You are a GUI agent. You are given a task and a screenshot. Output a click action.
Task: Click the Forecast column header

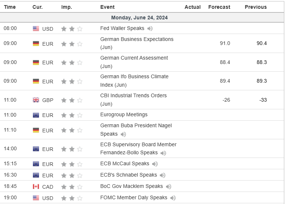[219, 7]
